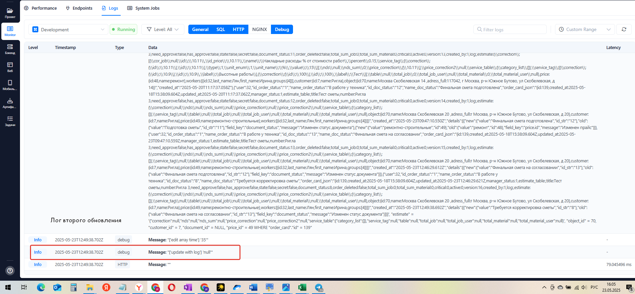Screen dimensions: 635x294
Task: Open Excel from the taskbar
Action: [302, 287]
